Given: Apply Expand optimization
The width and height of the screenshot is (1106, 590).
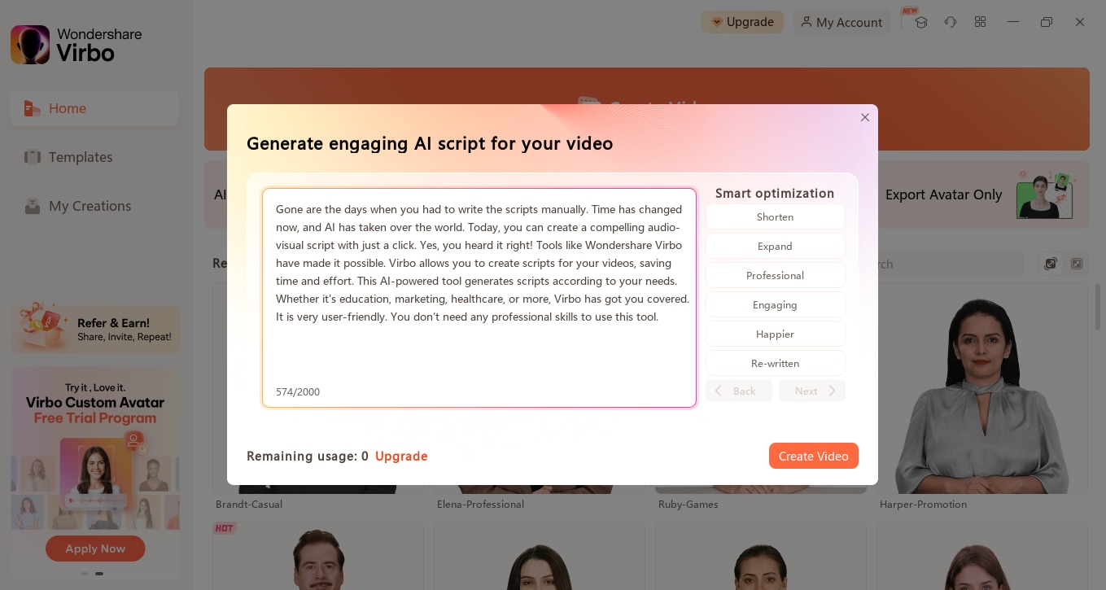Looking at the screenshot, I should [x=775, y=246].
